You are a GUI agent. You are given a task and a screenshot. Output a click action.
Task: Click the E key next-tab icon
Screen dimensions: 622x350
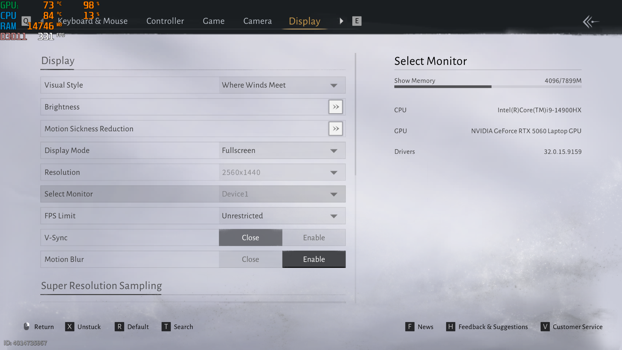click(357, 21)
